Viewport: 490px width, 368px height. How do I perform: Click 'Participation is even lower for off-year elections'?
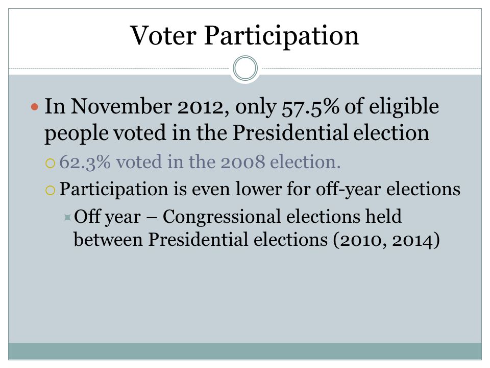tap(260, 189)
